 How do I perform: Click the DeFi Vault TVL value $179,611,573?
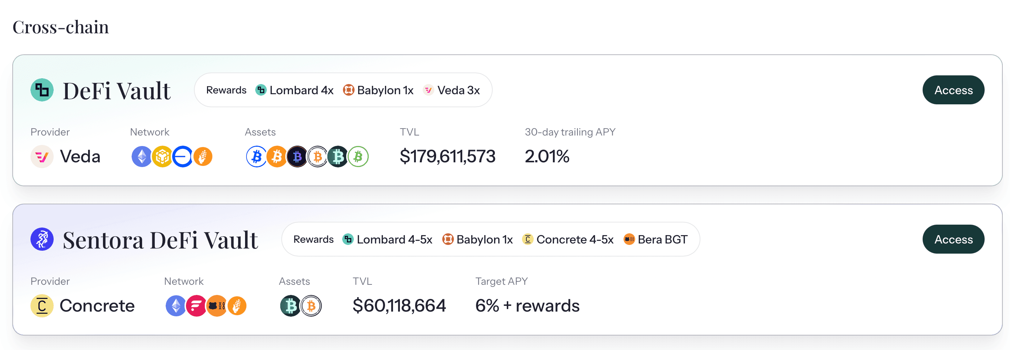(447, 157)
